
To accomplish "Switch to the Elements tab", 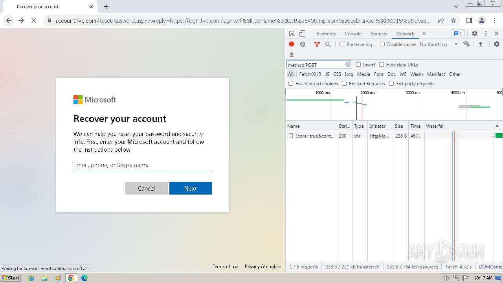I will coord(326,34).
